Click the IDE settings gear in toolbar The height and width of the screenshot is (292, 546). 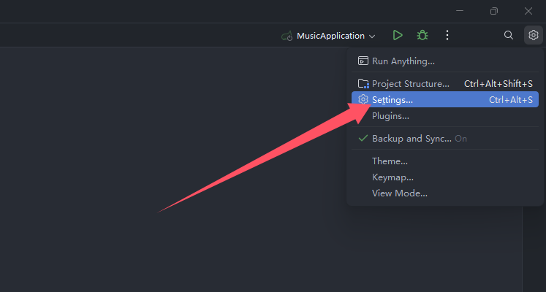pyautogui.click(x=533, y=35)
